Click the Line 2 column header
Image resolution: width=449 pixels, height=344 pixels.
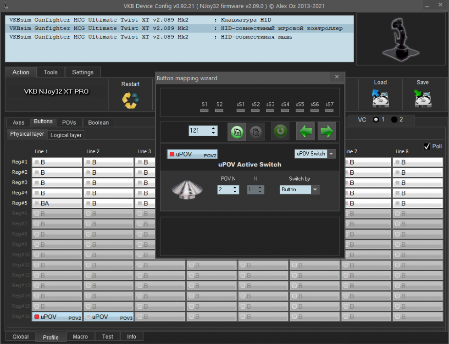click(93, 151)
